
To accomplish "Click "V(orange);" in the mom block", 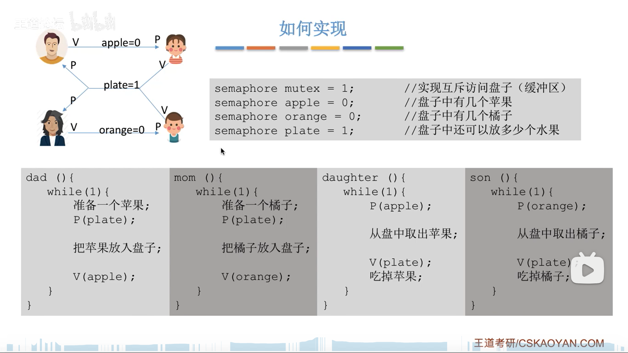I will pos(256,277).
